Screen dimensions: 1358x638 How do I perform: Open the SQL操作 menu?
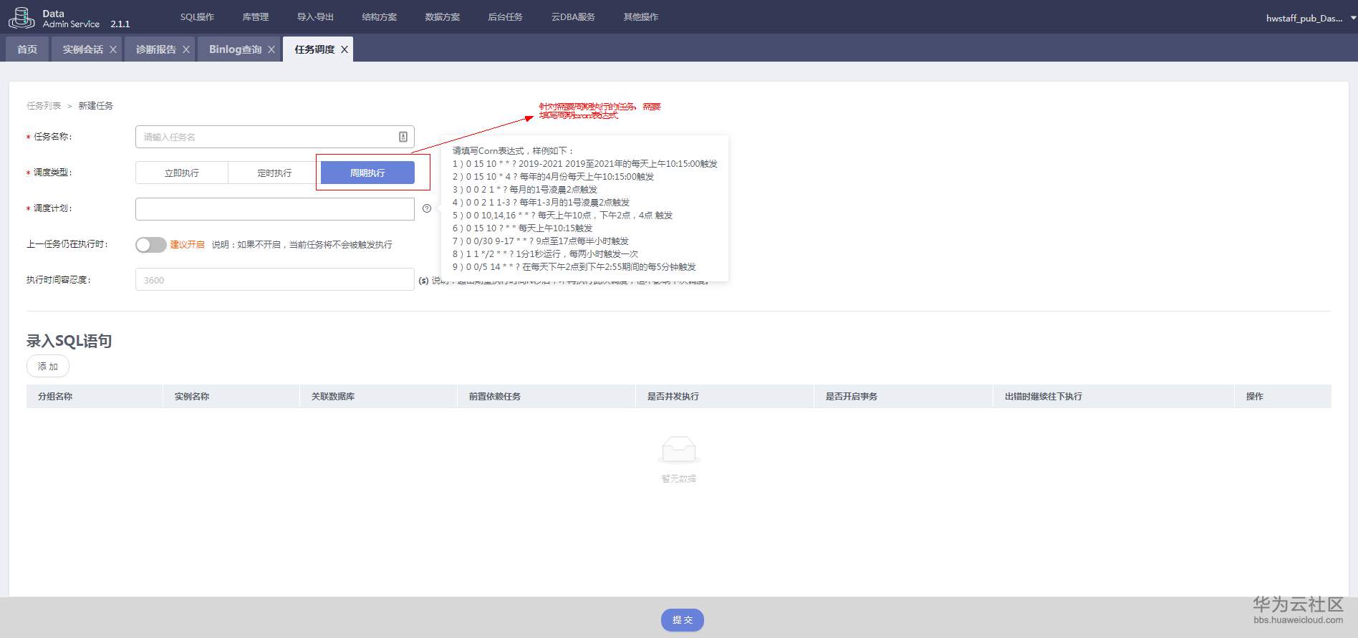pos(197,16)
